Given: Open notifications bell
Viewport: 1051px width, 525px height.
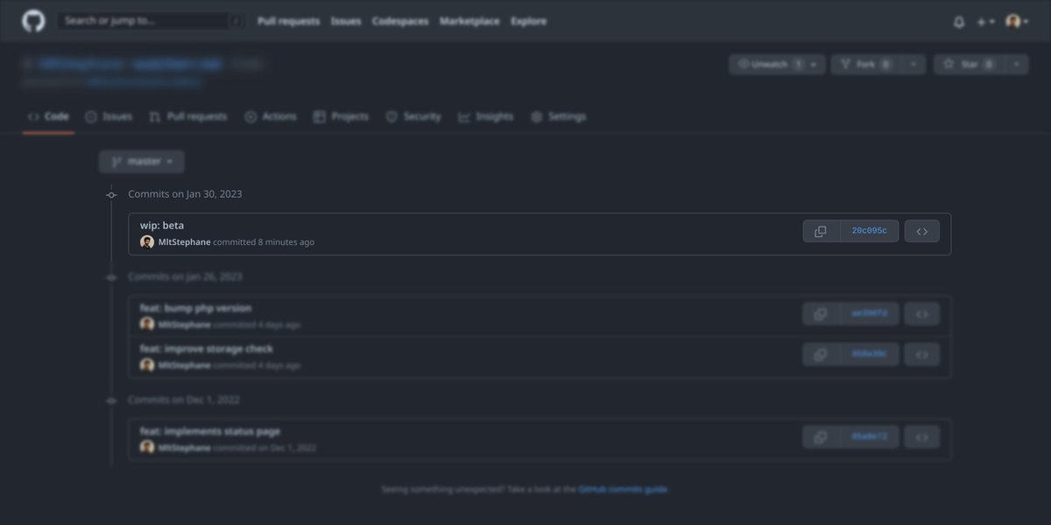Looking at the screenshot, I should (x=959, y=22).
